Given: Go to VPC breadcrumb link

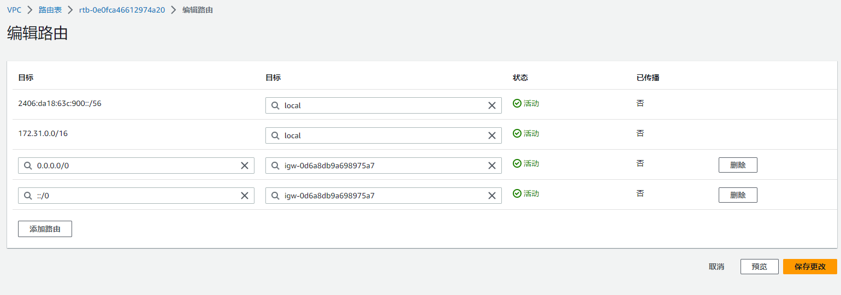Looking at the screenshot, I should [x=14, y=10].
